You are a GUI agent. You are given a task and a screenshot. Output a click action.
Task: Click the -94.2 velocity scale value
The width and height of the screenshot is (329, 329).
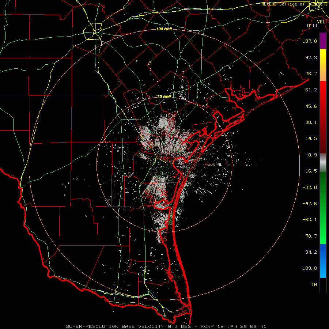coord(310,252)
